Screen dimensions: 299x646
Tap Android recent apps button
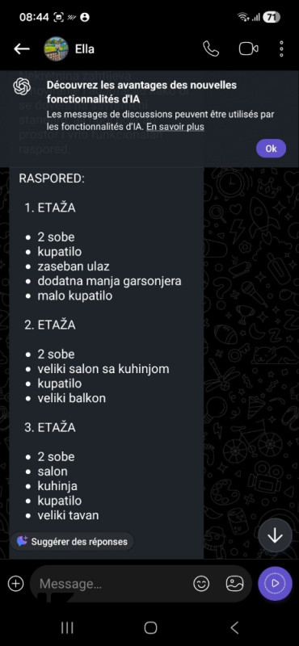point(67,627)
